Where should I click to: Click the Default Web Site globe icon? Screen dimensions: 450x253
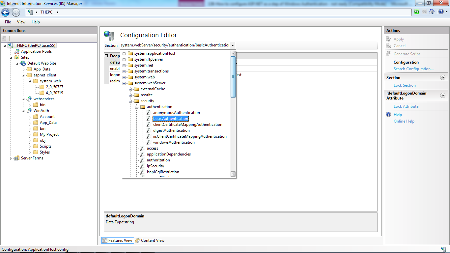point(23,63)
